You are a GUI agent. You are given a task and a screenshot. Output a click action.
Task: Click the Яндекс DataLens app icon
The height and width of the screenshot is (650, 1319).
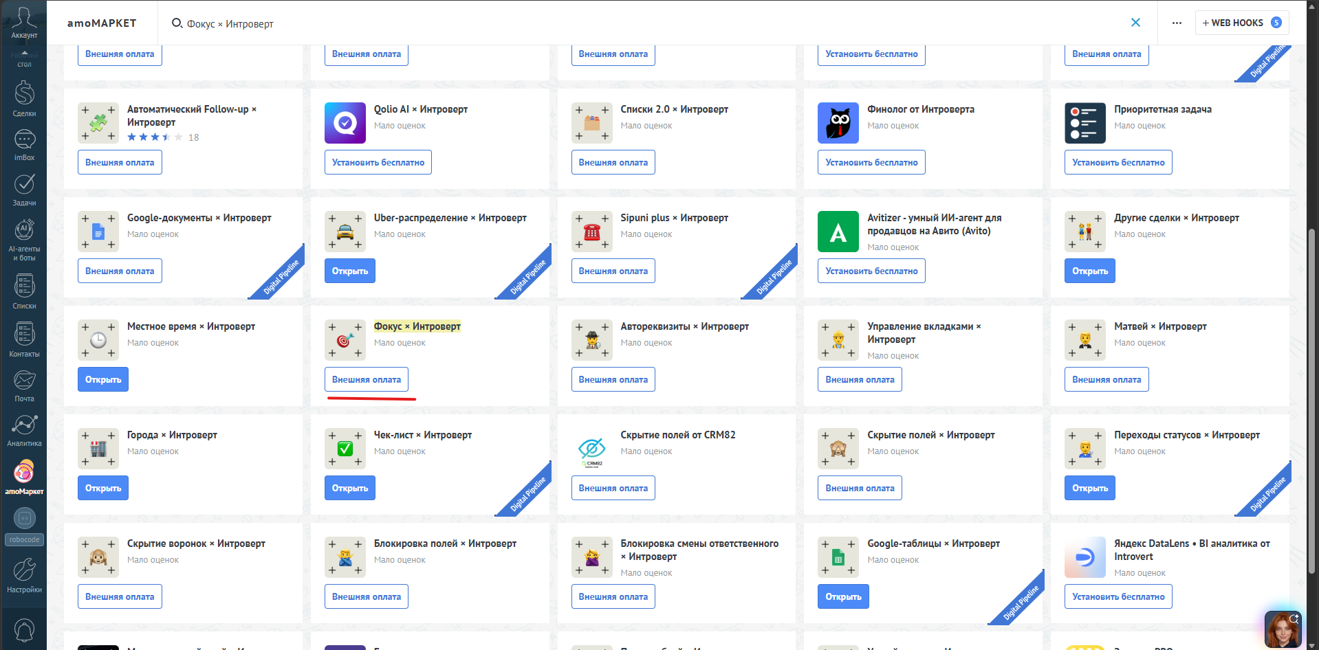[1084, 557]
